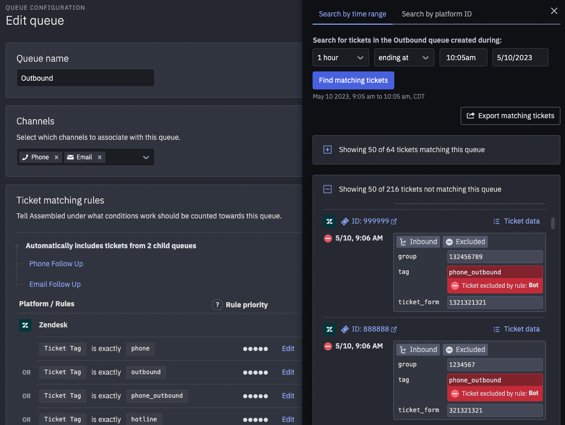Click the group value 132456789
This screenshot has width=565, height=425.
pyautogui.click(x=495, y=257)
